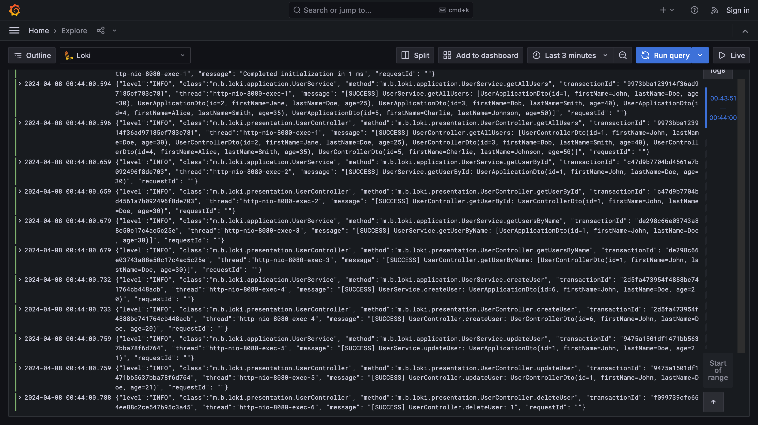Image resolution: width=758 pixels, height=425 pixels.
Task: Open the Loki data source dropdown
Action: [x=125, y=55]
